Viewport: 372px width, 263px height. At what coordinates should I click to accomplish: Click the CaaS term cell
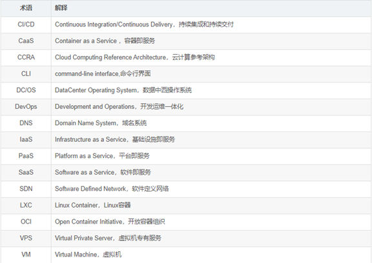[26, 41]
